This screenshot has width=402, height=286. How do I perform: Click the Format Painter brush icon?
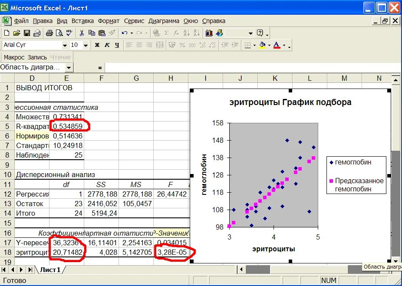point(112,33)
